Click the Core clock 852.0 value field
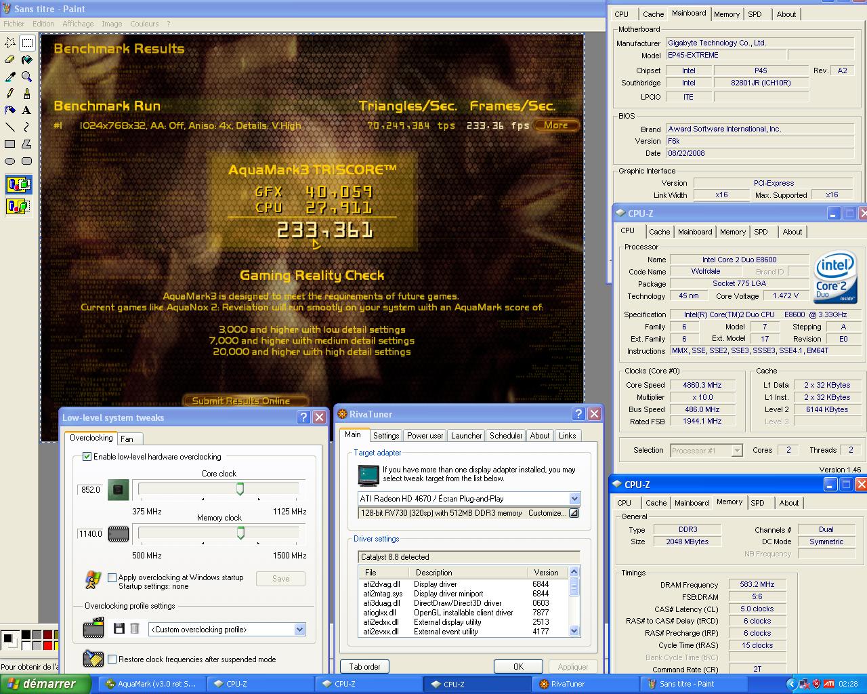This screenshot has width=867, height=694. (90, 489)
